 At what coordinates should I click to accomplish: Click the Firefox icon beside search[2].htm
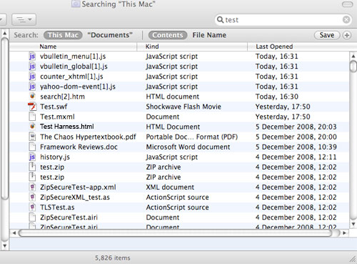point(32,96)
